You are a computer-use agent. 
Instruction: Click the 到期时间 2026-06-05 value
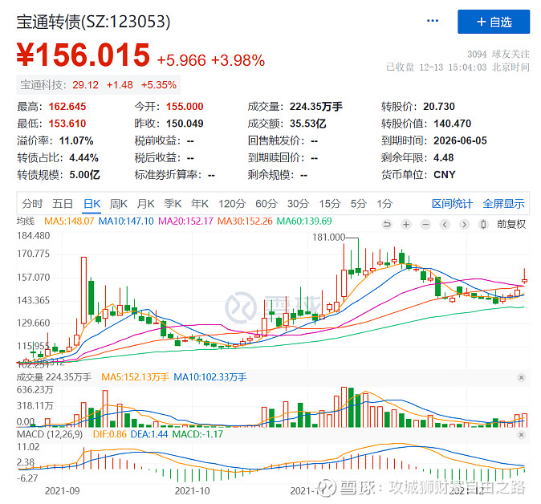460,140
